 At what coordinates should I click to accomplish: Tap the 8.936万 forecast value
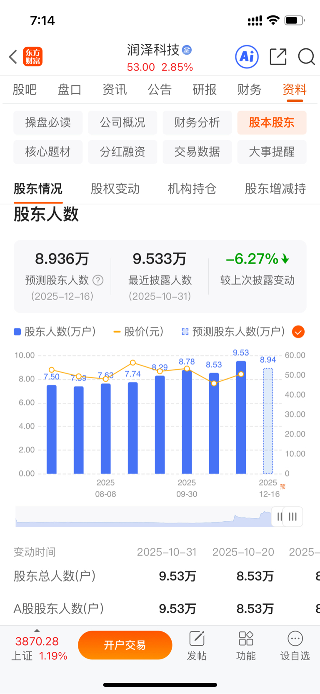62,259
